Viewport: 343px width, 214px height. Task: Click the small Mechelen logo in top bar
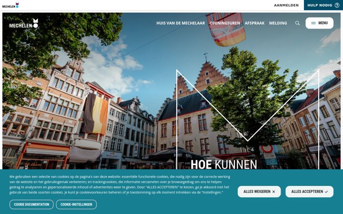click(10, 5)
